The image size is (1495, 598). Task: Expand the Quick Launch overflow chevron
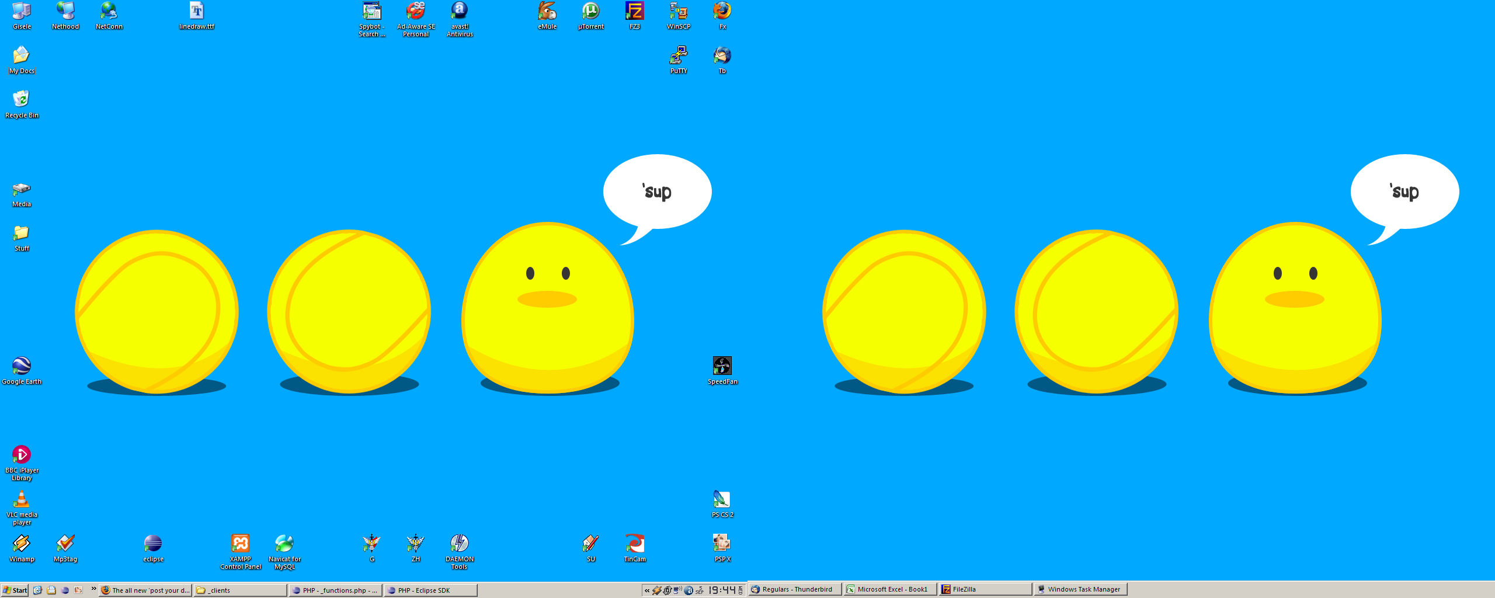click(x=93, y=588)
